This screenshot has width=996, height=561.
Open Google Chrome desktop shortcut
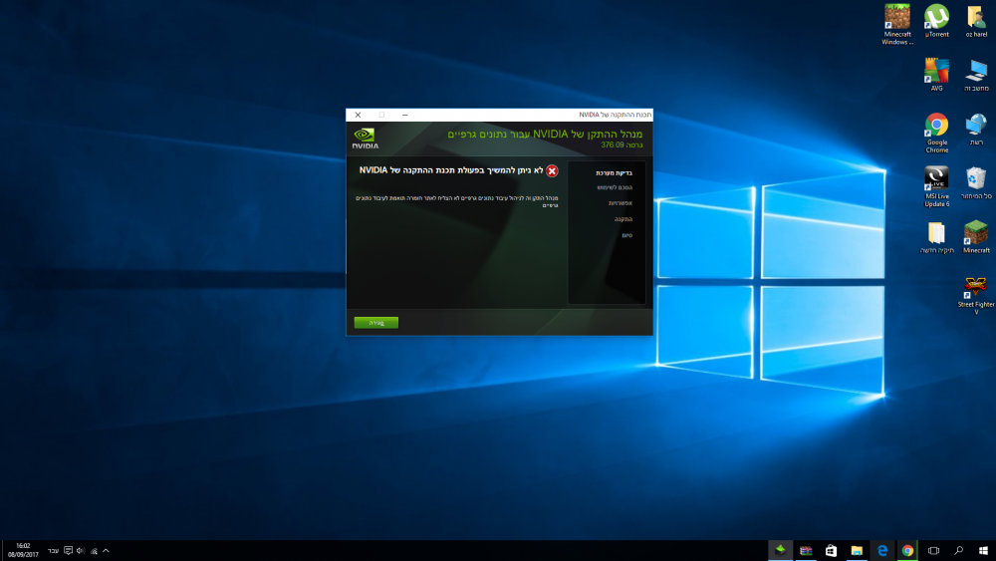click(x=937, y=133)
